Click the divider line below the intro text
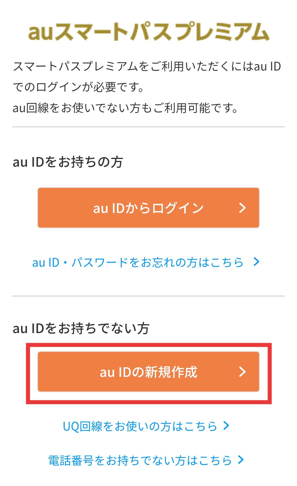Screen dimensions: 297x486 pyautogui.click(x=148, y=127)
